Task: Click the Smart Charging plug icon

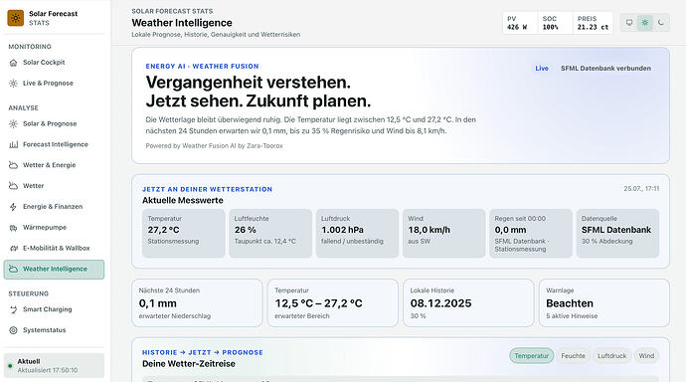Action: (x=14, y=309)
